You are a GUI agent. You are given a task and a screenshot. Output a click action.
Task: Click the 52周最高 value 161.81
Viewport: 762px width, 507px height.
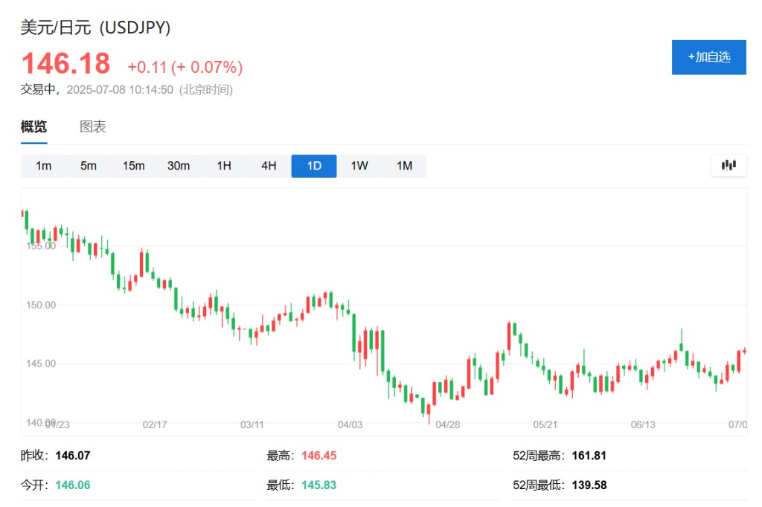click(589, 455)
